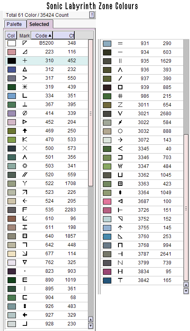Image resolution: width=190 pixels, height=331 pixels.
Task: Click the triangle mark for code 312
Action: [25, 69]
